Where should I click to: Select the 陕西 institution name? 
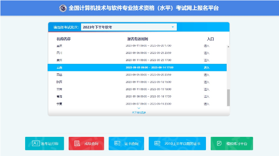coord(59,82)
